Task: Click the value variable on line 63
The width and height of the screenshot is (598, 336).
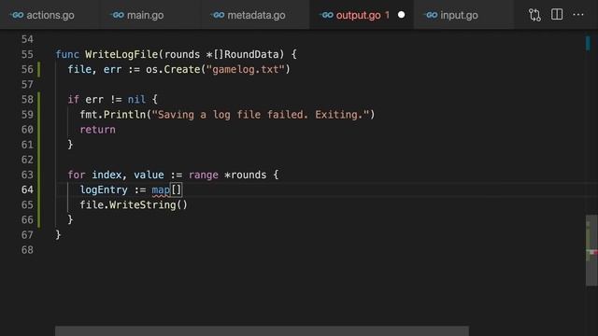Action: click(x=149, y=175)
